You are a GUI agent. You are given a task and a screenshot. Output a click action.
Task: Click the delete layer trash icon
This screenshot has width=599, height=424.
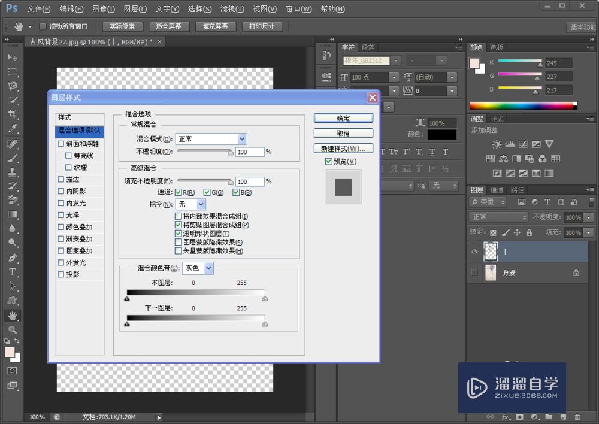pyautogui.click(x=577, y=416)
